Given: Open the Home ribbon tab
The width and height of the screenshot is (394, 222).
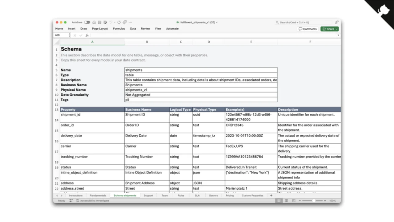Looking at the screenshot, I should [x=59, y=29].
